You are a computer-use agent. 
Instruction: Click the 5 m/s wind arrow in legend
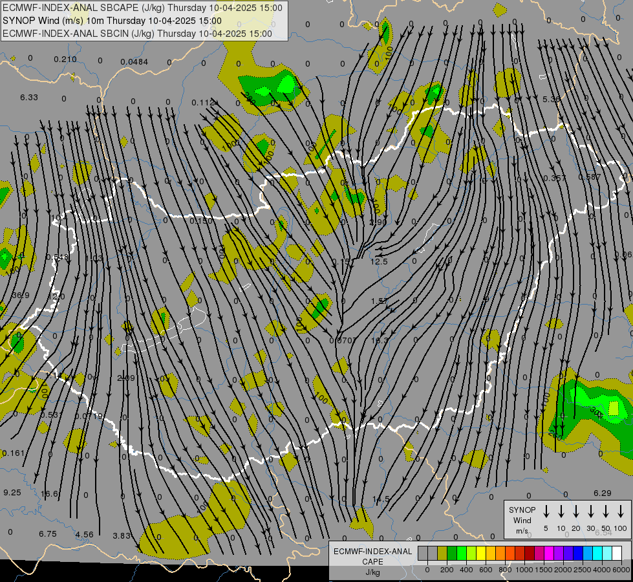[x=546, y=512]
